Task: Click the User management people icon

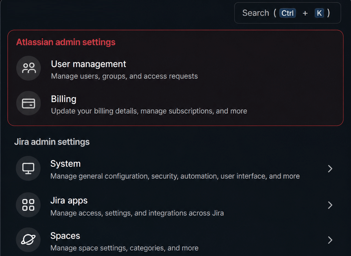Action: pyautogui.click(x=29, y=68)
